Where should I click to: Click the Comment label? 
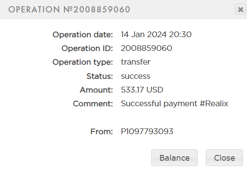pyautogui.click(x=93, y=104)
